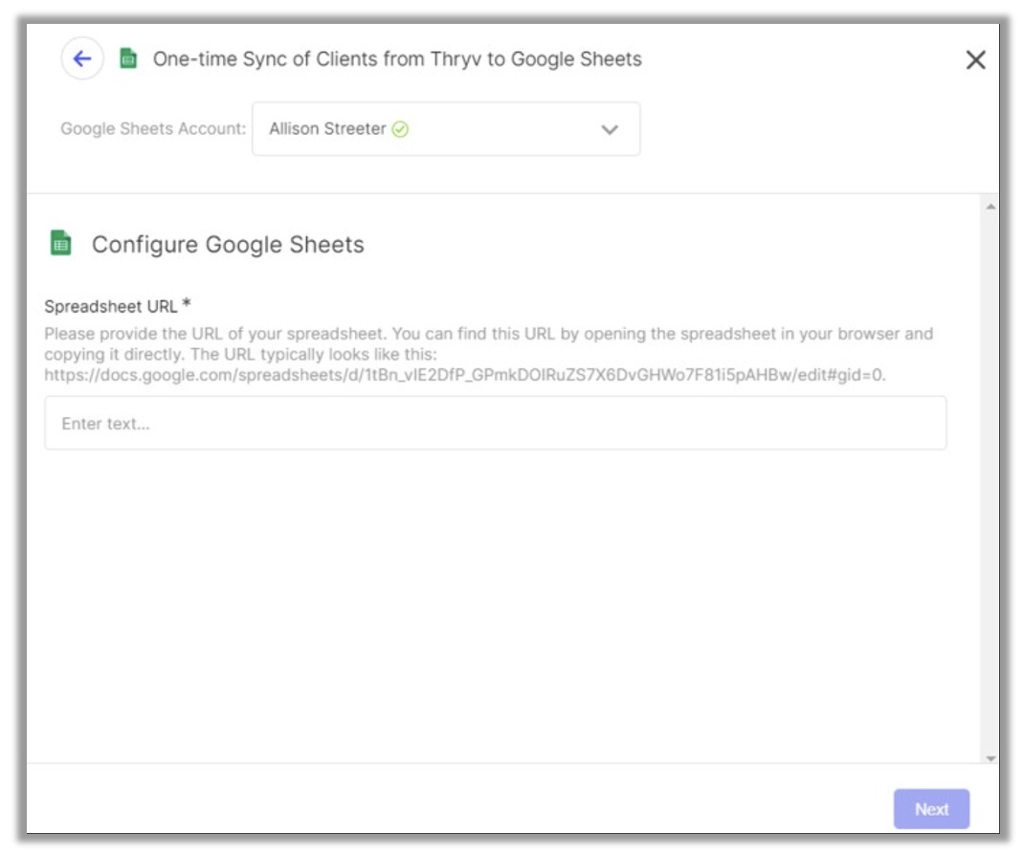Viewport: 1022px width, 855px height.
Task: Click the green verified checkmark icon
Action: coord(400,129)
